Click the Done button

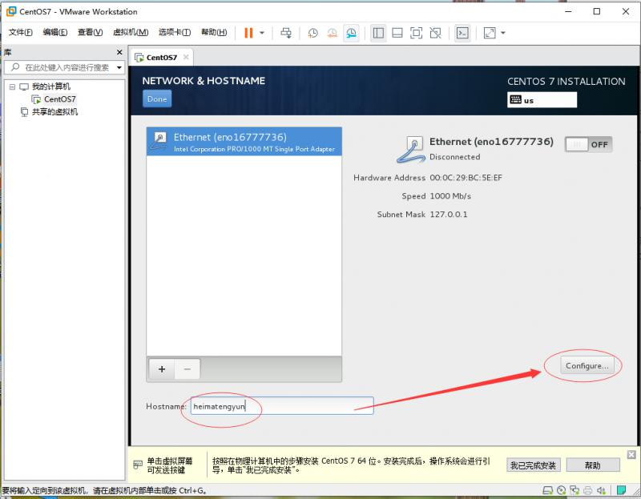pos(157,99)
